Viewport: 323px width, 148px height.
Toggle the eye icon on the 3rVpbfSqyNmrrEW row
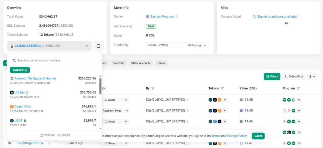[10, 143]
